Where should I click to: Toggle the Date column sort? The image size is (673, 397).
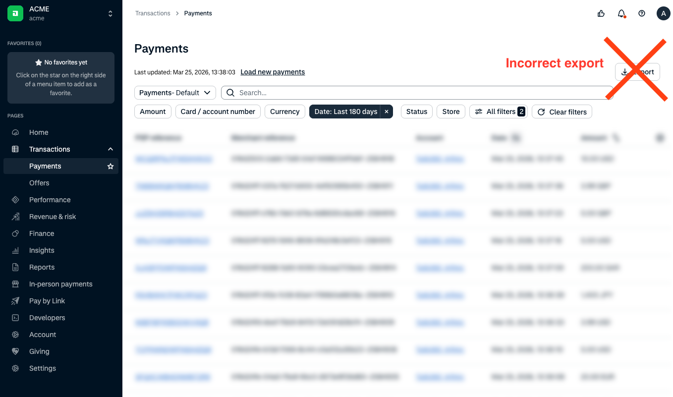(x=516, y=138)
